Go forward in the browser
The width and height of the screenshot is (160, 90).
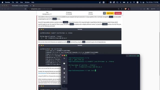click(5, 9)
